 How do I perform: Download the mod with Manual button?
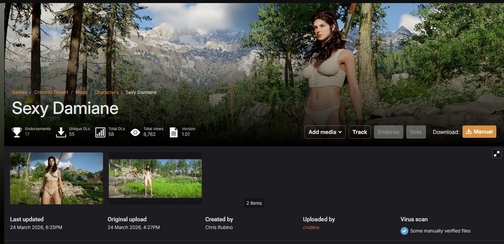[479, 132]
